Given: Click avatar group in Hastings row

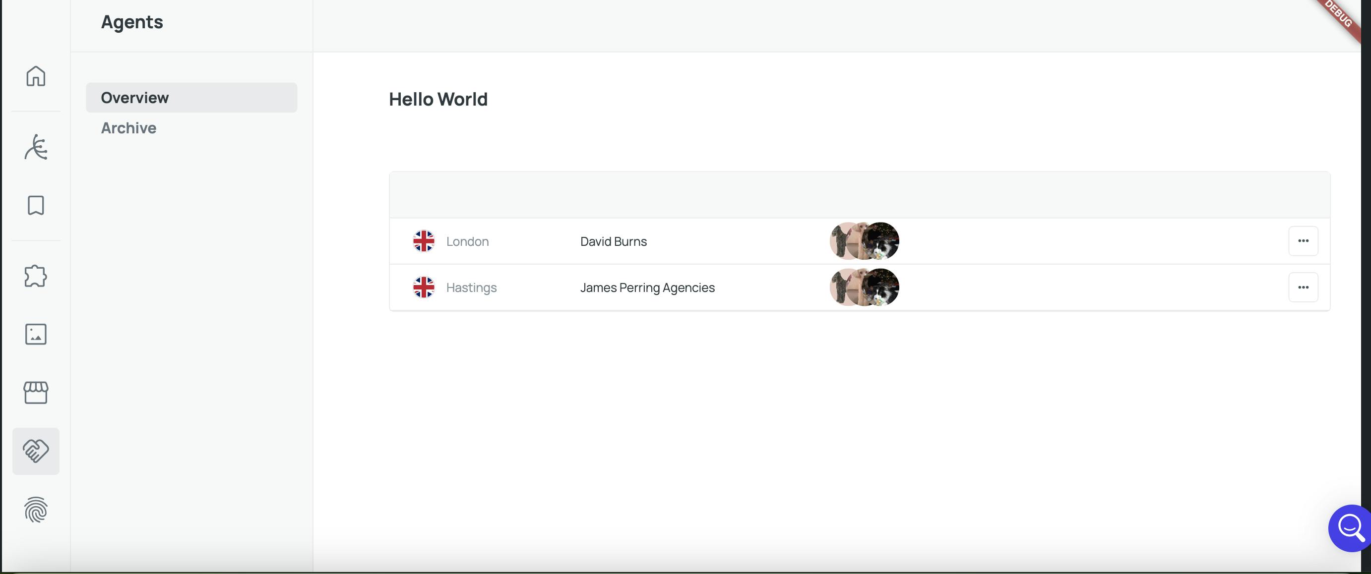Looking at the screenshot, I should 864,287.
